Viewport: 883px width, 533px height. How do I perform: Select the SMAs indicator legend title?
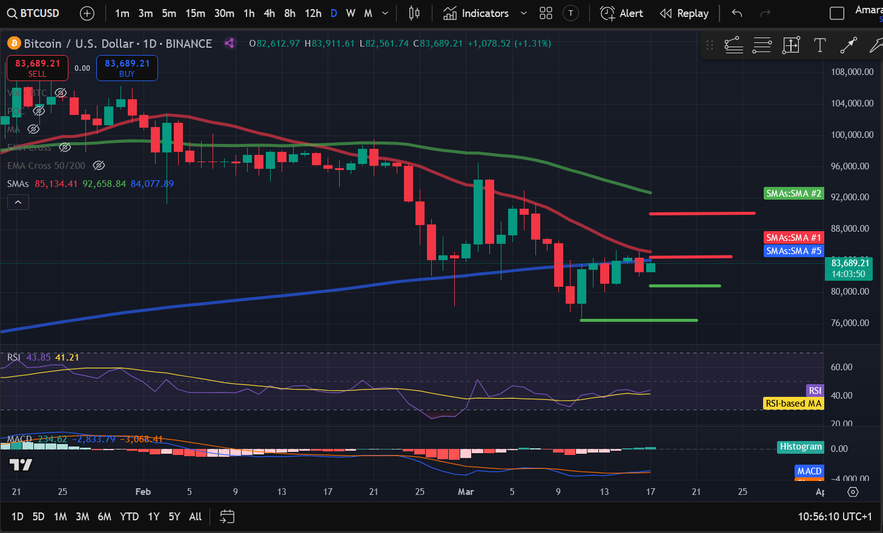coord(18,183)
